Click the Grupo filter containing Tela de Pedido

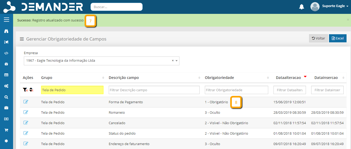[72, 90]
